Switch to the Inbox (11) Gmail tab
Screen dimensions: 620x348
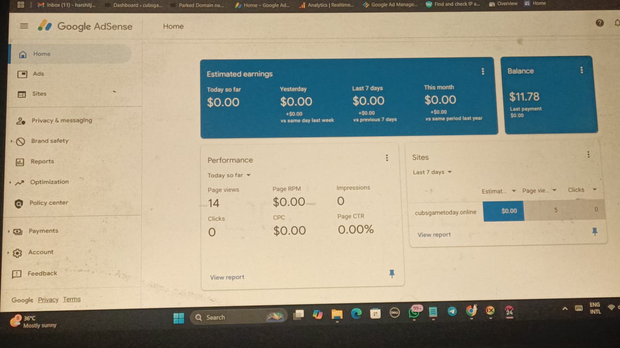pos(67,5)
